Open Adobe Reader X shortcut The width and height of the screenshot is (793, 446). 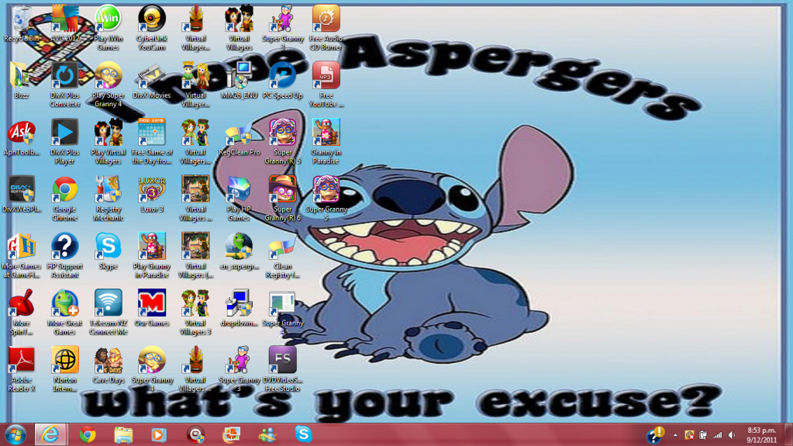click(21, 369)
